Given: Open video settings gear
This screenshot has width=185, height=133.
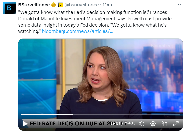Looking at the screenshot, I should 153,124.
